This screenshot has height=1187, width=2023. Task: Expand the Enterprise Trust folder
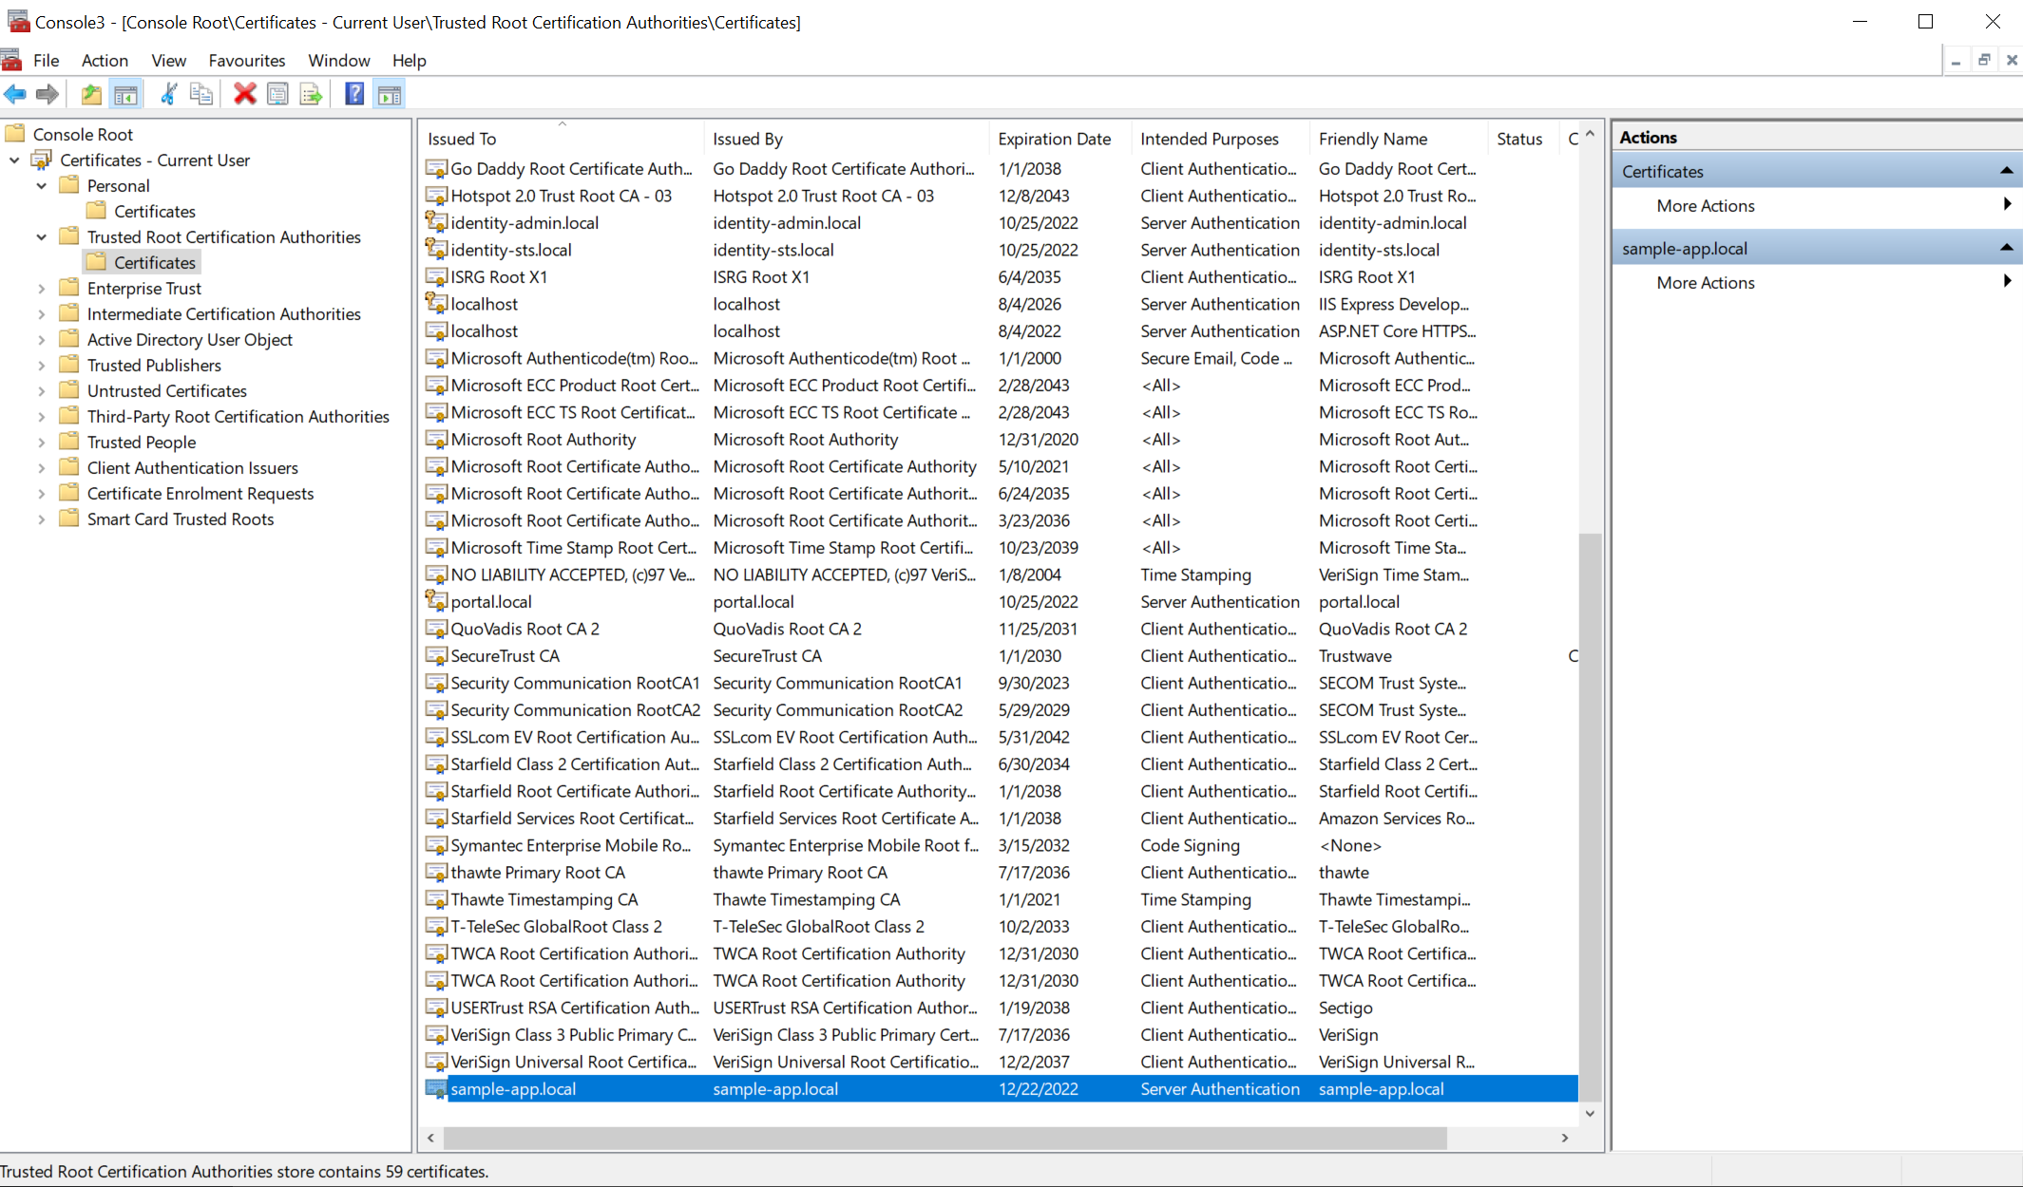42,289
